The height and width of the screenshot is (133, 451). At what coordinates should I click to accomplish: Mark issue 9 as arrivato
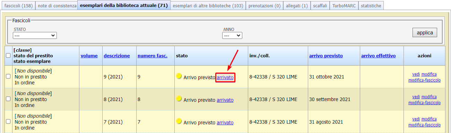225,77
